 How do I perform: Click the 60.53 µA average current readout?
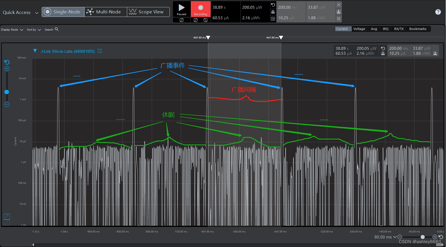pos(221,18)
